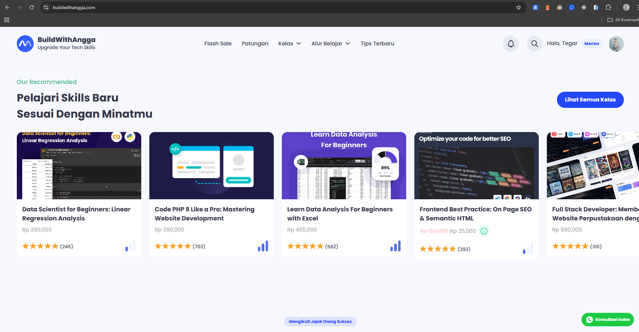Click the site information icon in address bar
This screenshot has width=639, height=332.
click(46, 7)
